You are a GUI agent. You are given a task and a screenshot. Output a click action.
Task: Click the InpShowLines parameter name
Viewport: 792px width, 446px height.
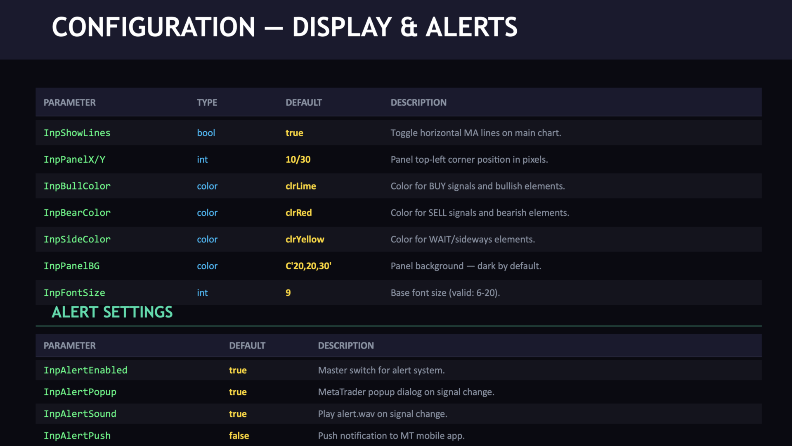77,133
